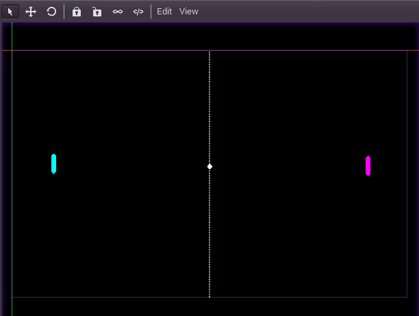Open the View menu
The height and width of the screenshot is (316, 419).
click(189, 12)
